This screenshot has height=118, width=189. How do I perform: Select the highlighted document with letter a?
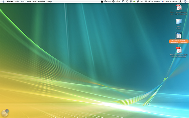[x=179, y=36]
